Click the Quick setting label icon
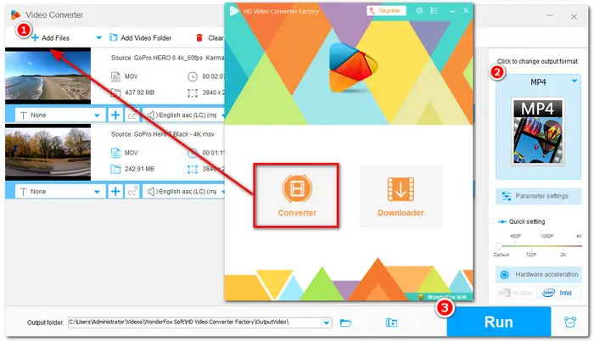 coord(502,222)
